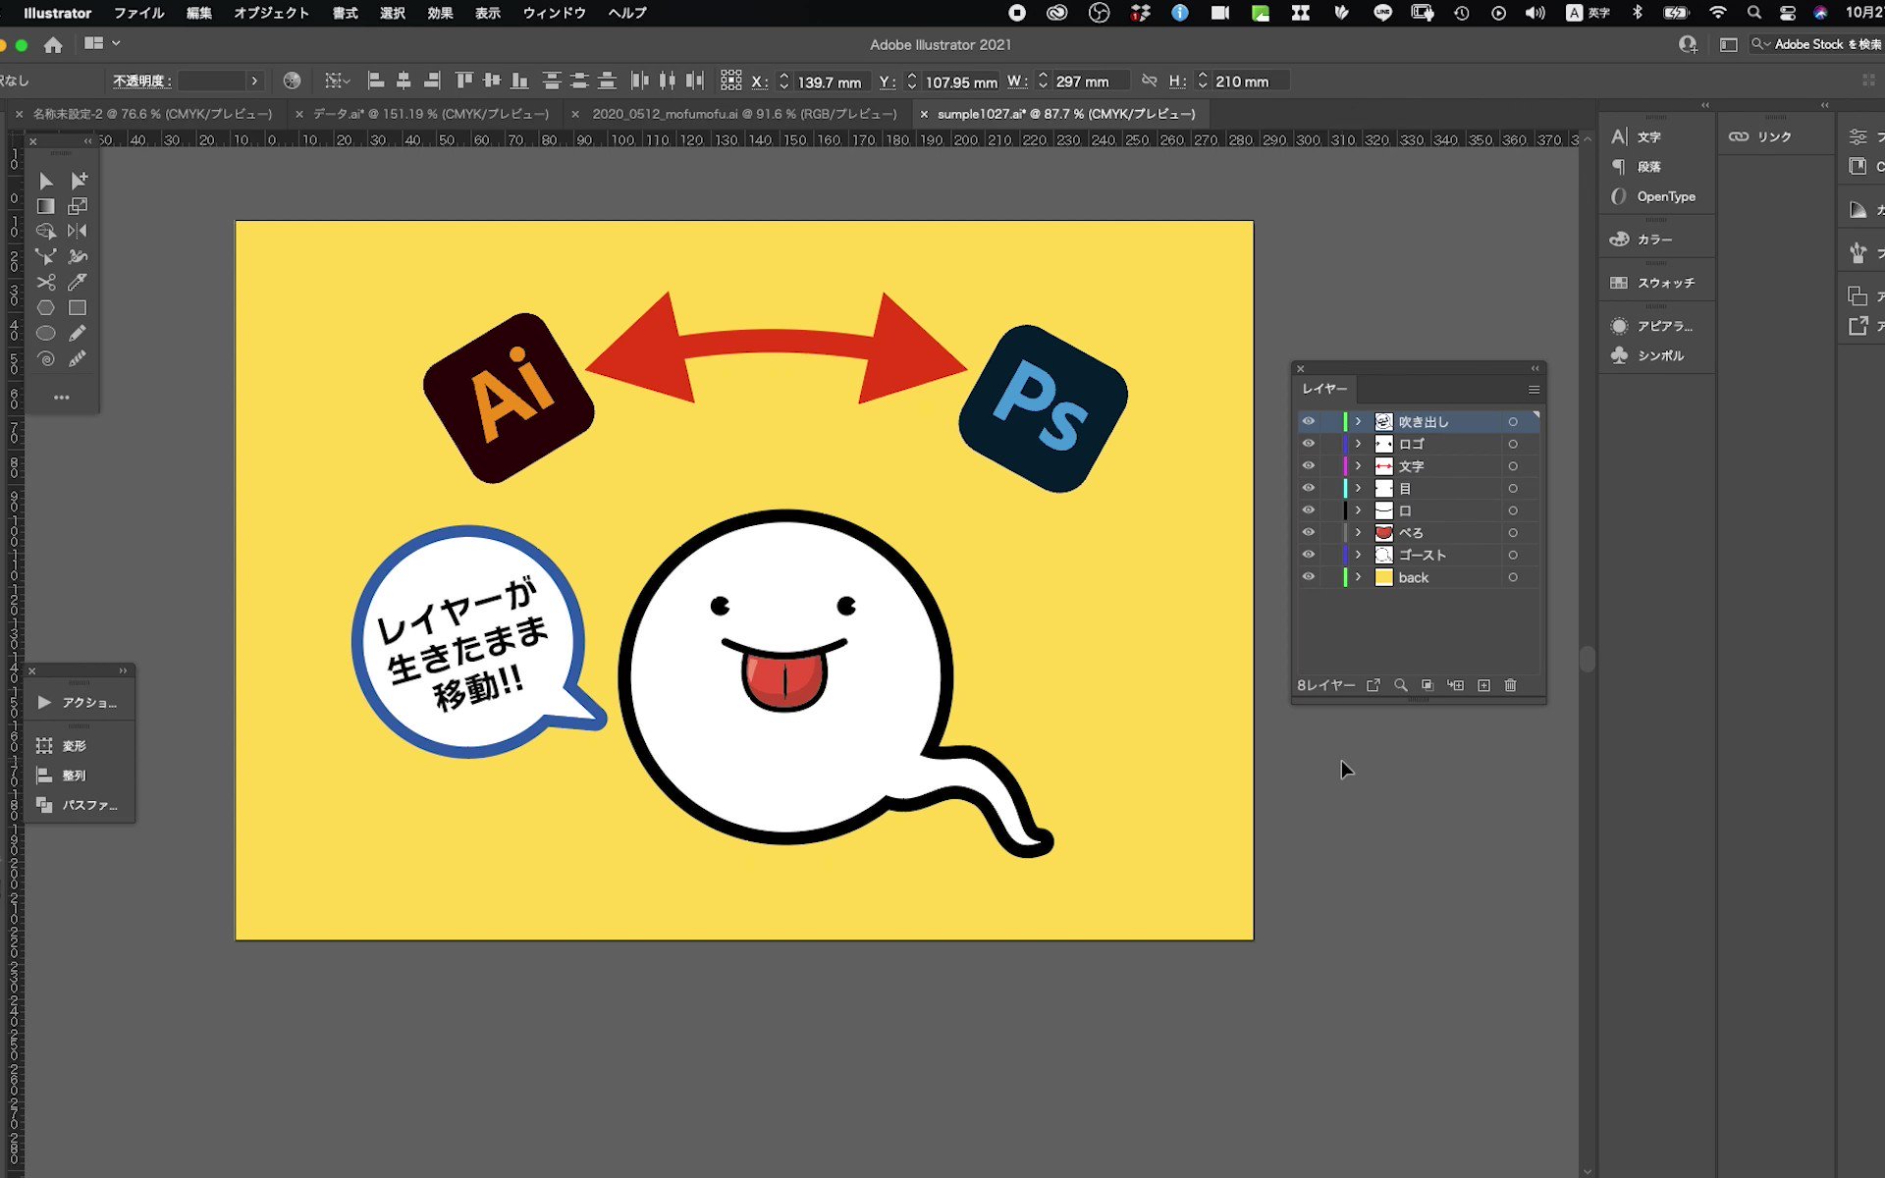Viewport: 1885px width, 1178px height.
Task: Hide the べろ layer
Action: 1309,532
